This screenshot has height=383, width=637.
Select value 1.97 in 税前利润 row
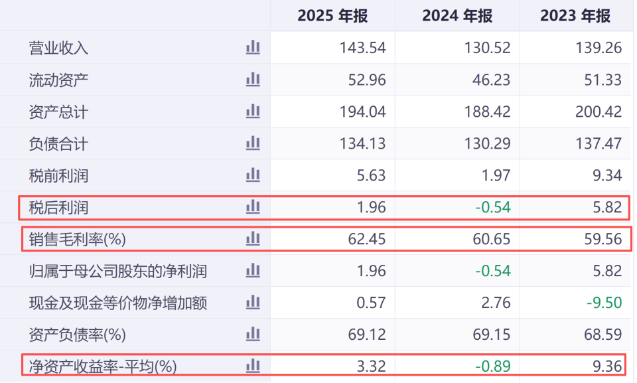point(496,176)
